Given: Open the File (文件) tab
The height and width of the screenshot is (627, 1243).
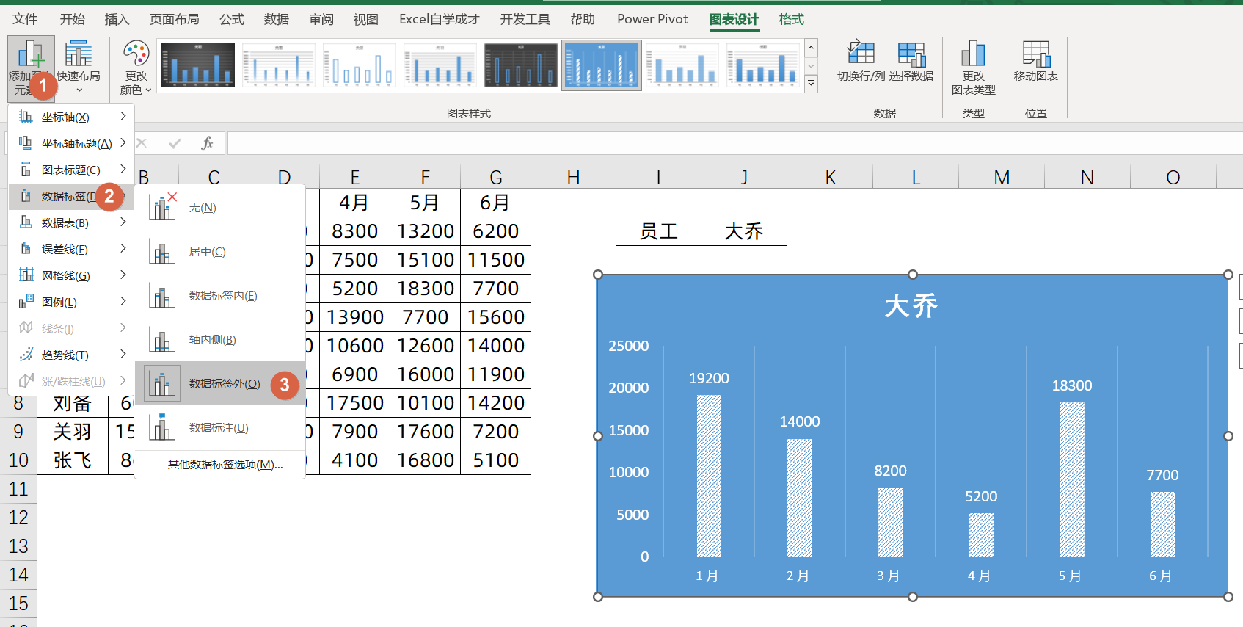Looking at the screenshot, I should 25,19.
